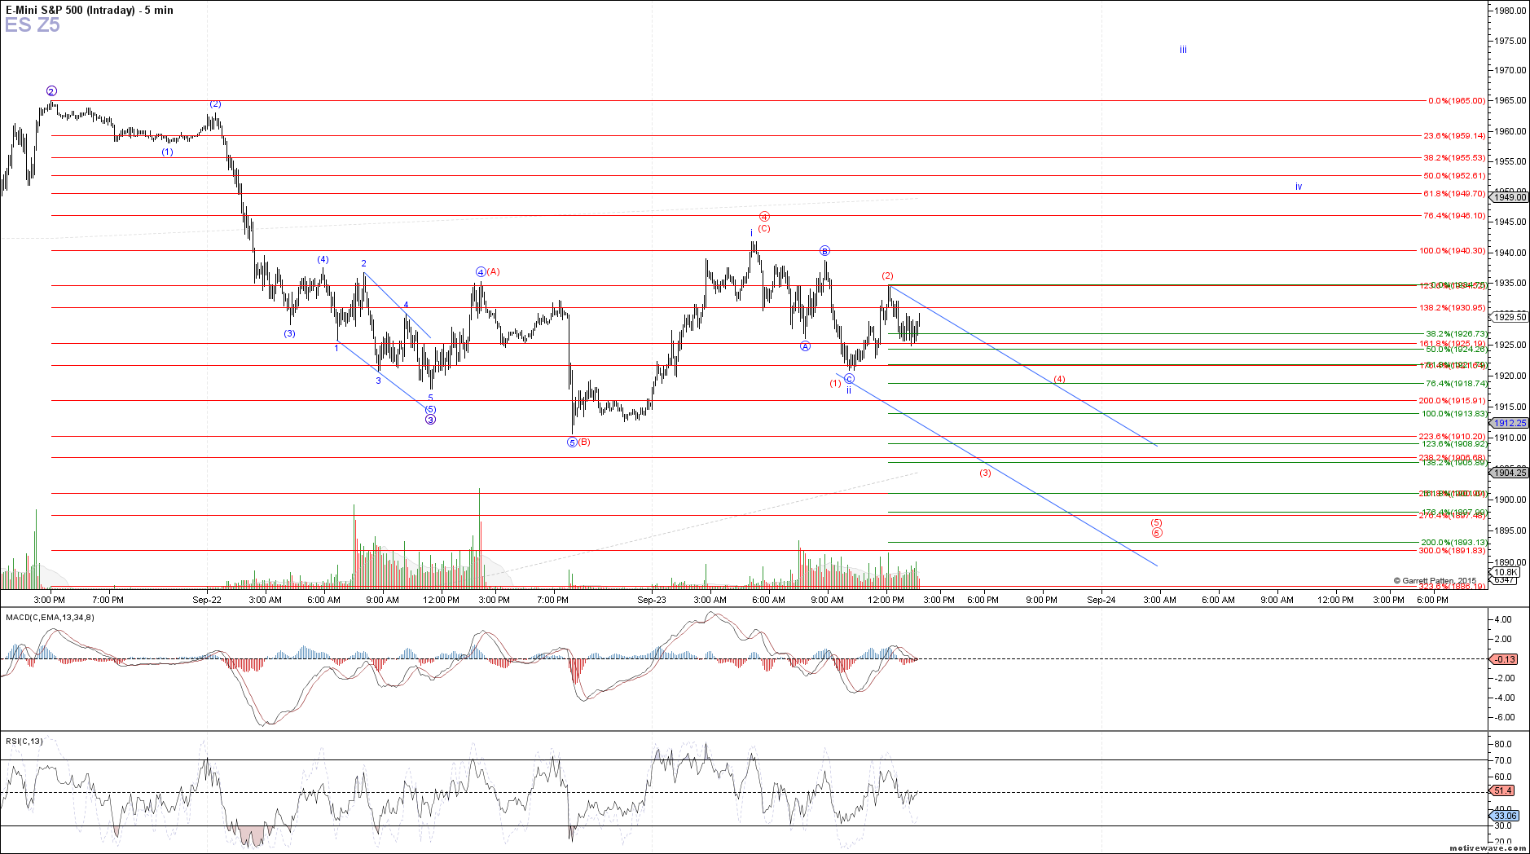Select the 300.0%(1891.83) Fibonacci level label

(1452, 551)
